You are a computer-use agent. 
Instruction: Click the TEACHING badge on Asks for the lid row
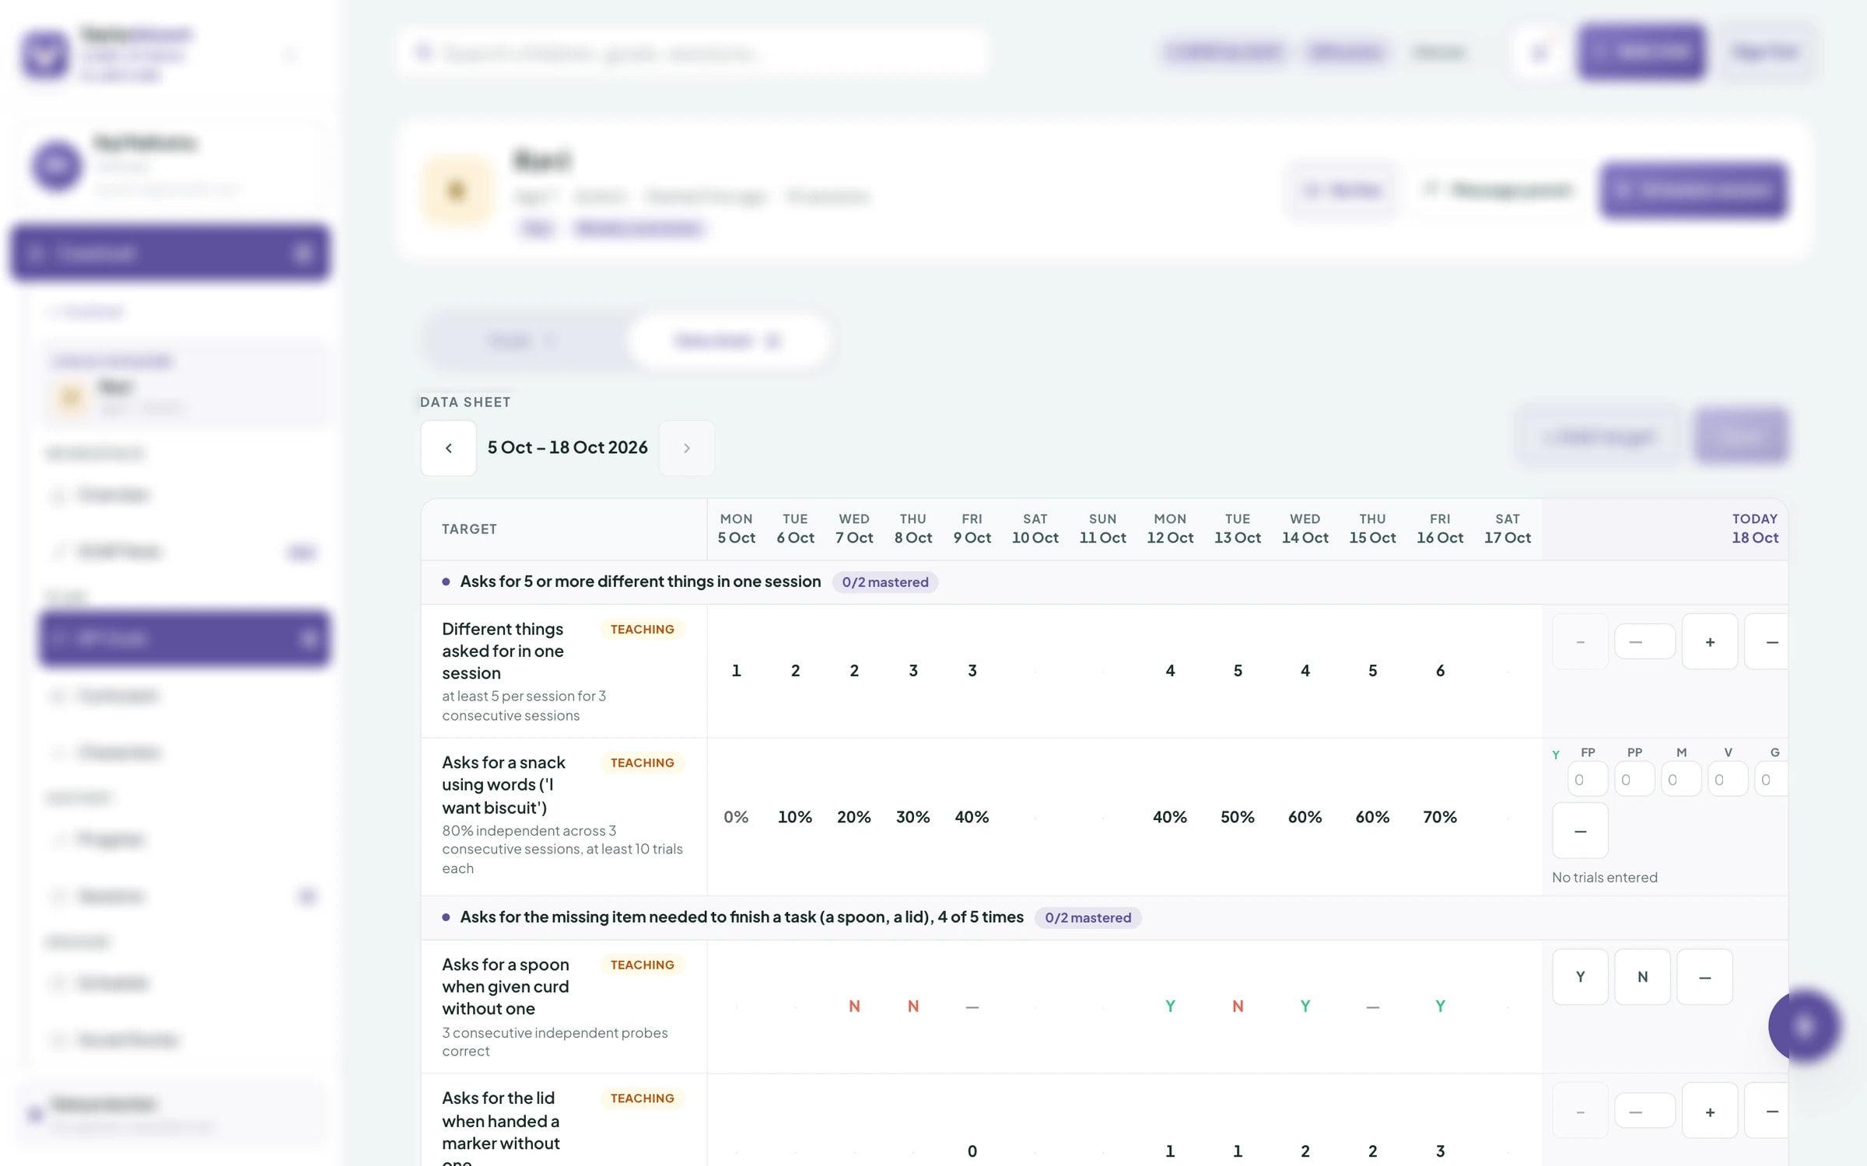[x=642, y=1099]
